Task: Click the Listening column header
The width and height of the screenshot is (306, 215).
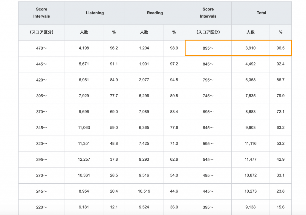Action: pyautogui.click(x=95, y=13)
